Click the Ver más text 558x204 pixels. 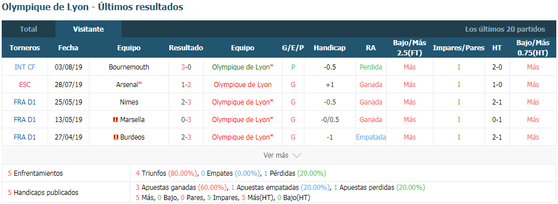(x=276, y=155)
